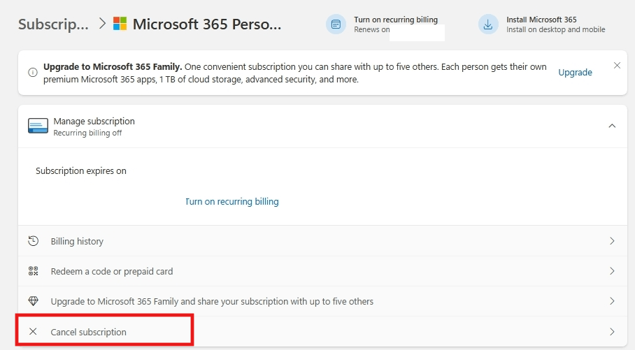Click the Install Microsoft 365 download icon
The image size is (635, 350).
[488, 24]
